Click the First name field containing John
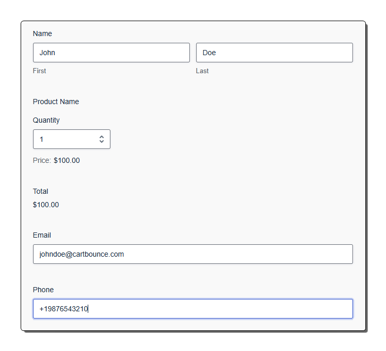The width and height of the screenshot is (386, 351). point(111,53)
